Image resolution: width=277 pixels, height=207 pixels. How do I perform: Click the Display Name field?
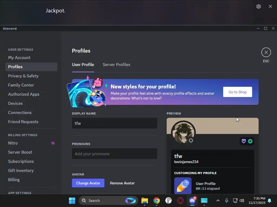click(x=114, y=123)
